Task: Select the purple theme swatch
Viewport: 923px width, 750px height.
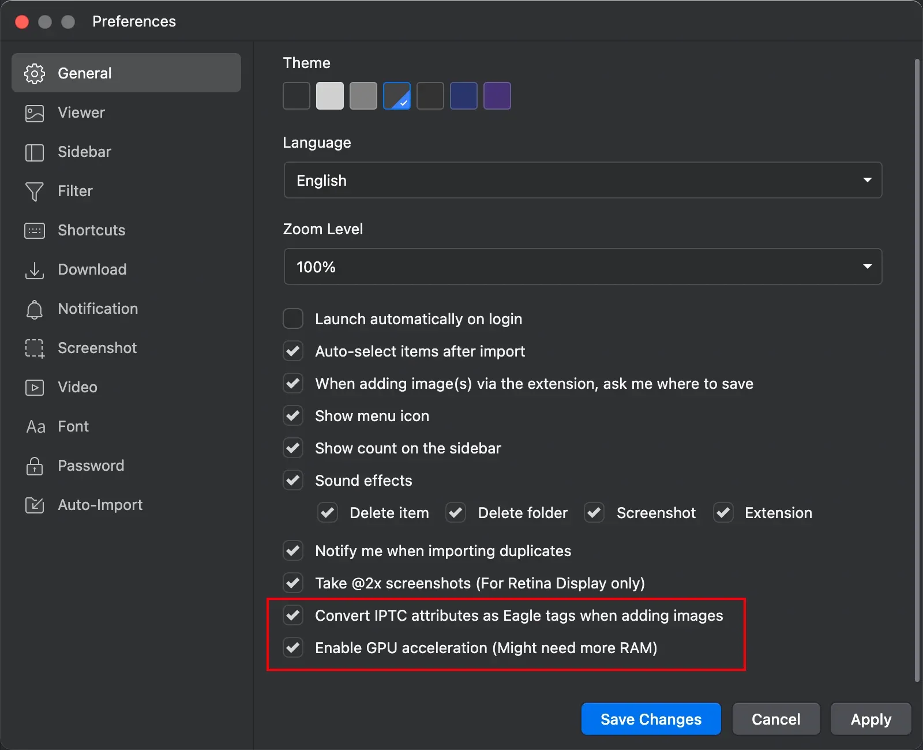Action: (x=497, y=96)
